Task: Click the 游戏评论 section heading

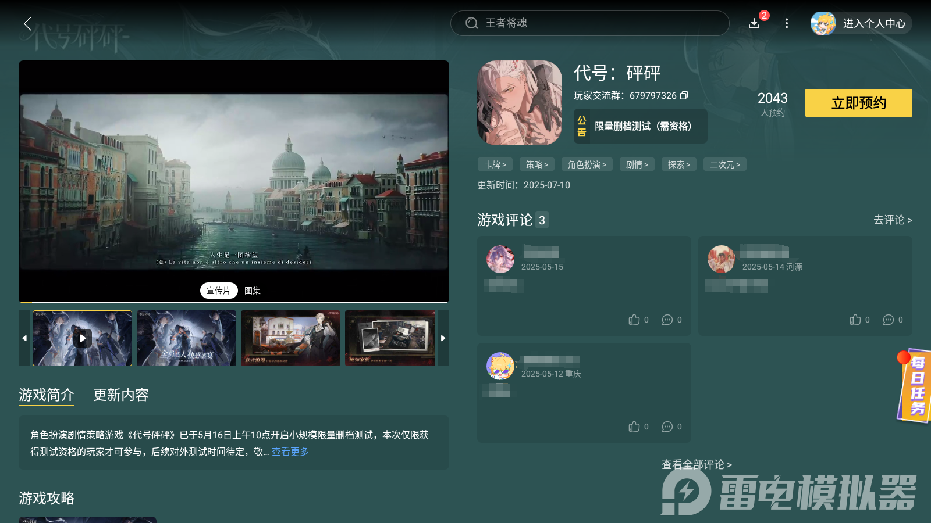Action: tap(505, 220)
